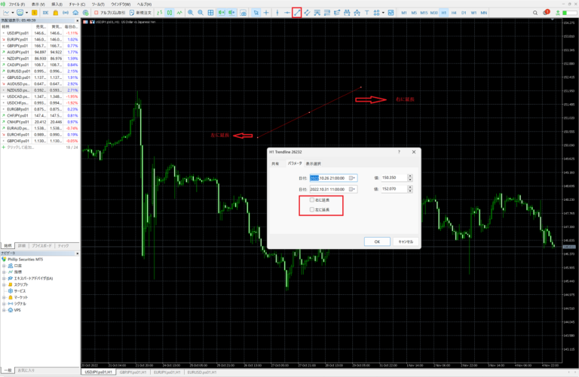Click the 新規注文 new order button

(x=142, y=13)
